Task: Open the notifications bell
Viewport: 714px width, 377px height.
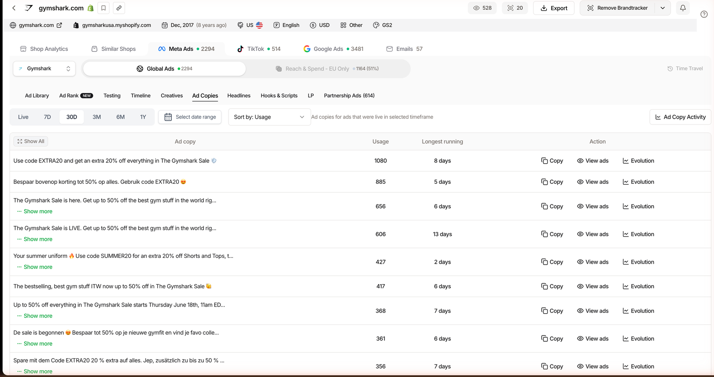Action: click(683, 8)
